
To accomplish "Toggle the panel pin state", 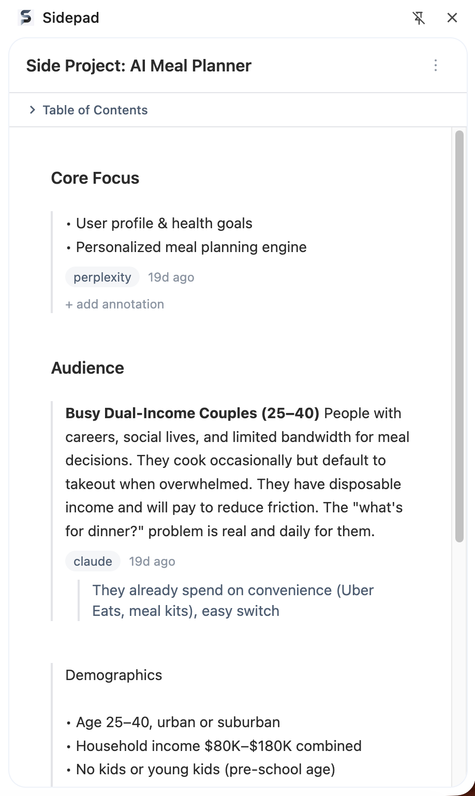I will pos(419,18).
